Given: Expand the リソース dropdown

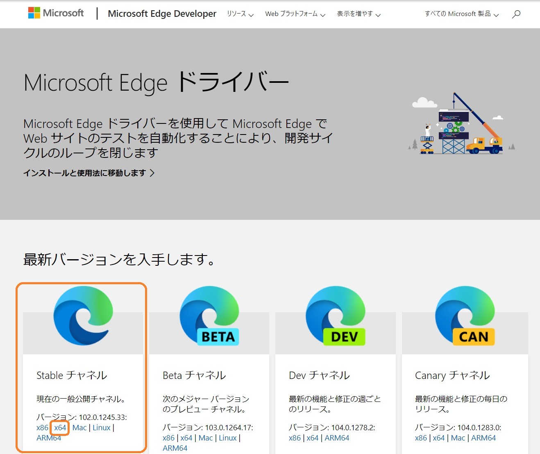Looking at the screenshot, I should point(240,14).
